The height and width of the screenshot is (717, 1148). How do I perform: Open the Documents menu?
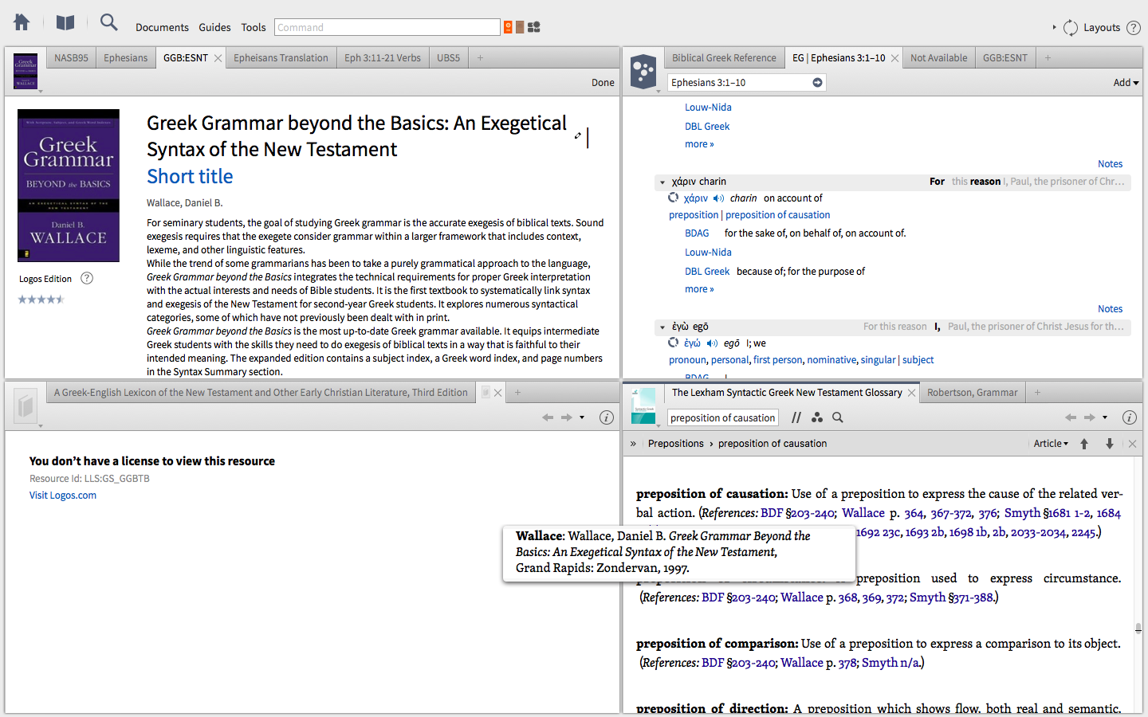tap(162, 27)
